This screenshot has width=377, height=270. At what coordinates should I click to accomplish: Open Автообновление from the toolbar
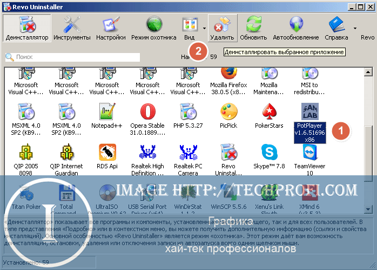(296, 28)
